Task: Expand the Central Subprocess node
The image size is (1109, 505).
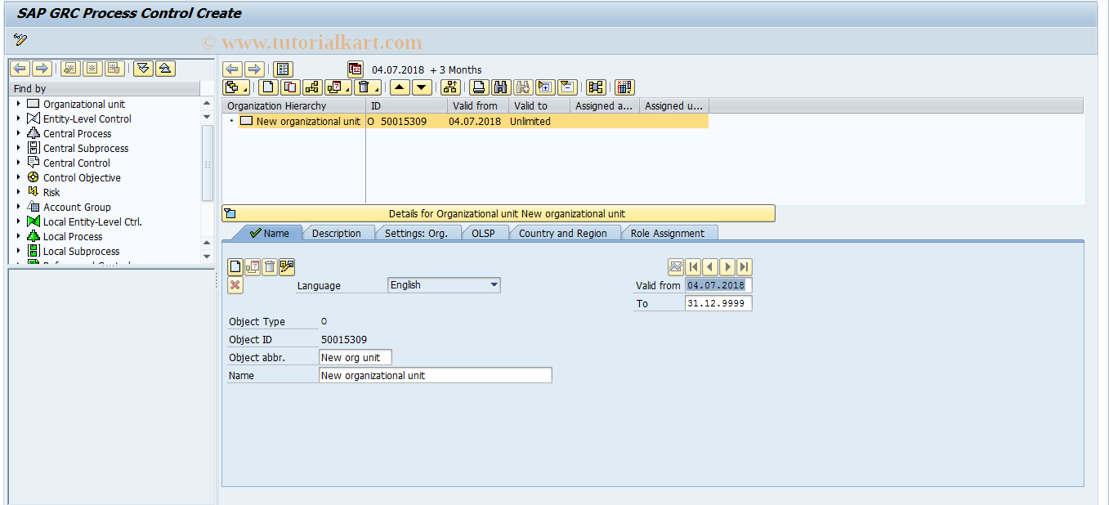Action: pyautogui.click(x=18, y=148)
